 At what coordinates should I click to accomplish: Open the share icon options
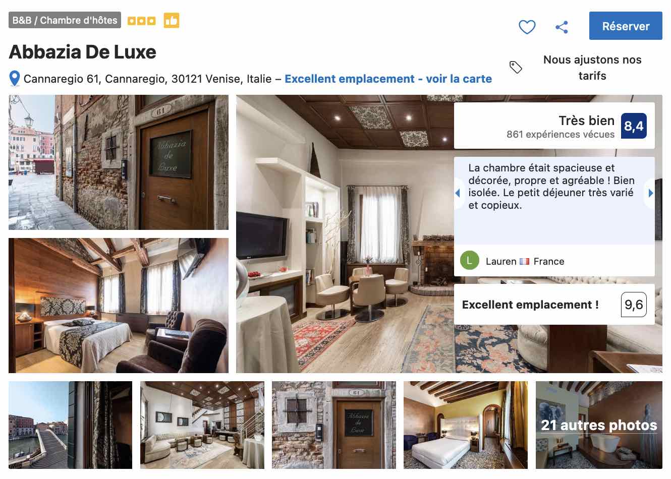click(x=562, y=27)
